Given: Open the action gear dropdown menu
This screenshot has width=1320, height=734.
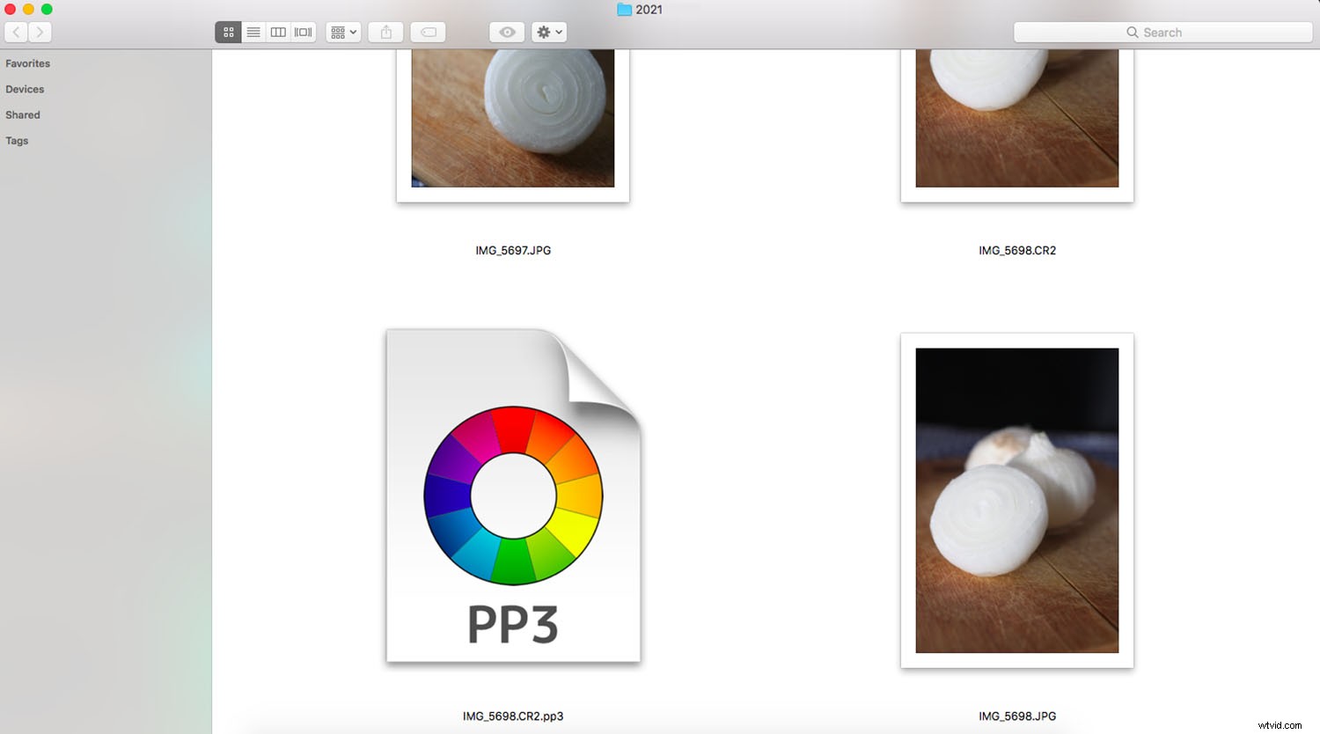Looking at the screenshot, I should 548,32.
